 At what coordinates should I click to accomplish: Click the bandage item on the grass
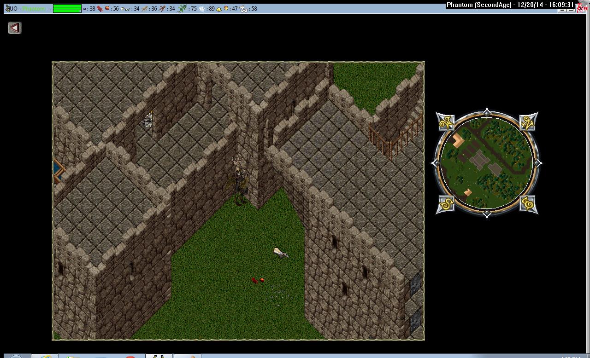point(281,253)
